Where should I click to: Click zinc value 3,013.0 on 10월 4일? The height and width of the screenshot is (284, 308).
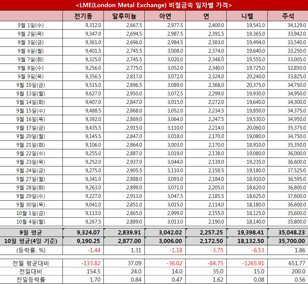[x=175, y=222]
